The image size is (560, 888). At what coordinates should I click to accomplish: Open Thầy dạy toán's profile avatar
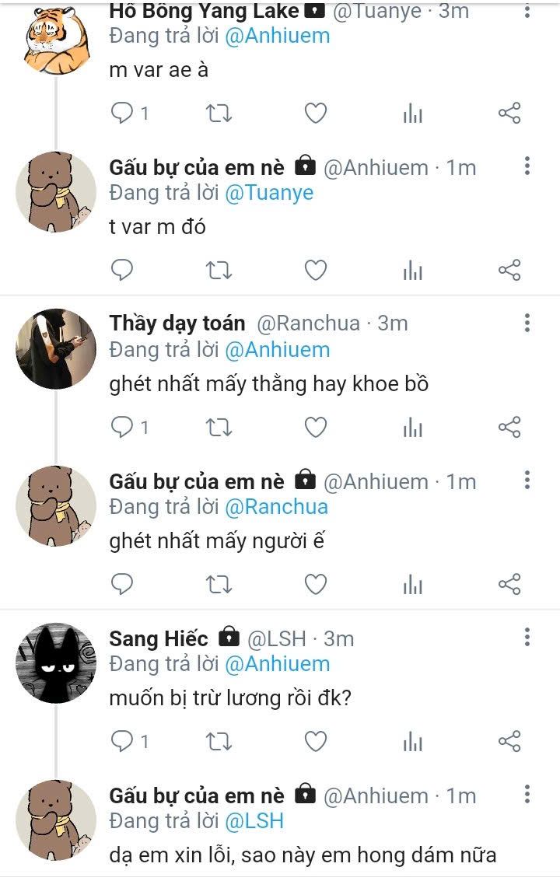[x=55, y=349]
